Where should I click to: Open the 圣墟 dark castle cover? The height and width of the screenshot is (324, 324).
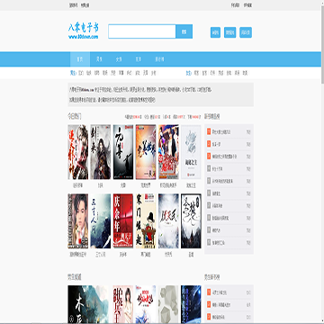[x=191, y=220]
